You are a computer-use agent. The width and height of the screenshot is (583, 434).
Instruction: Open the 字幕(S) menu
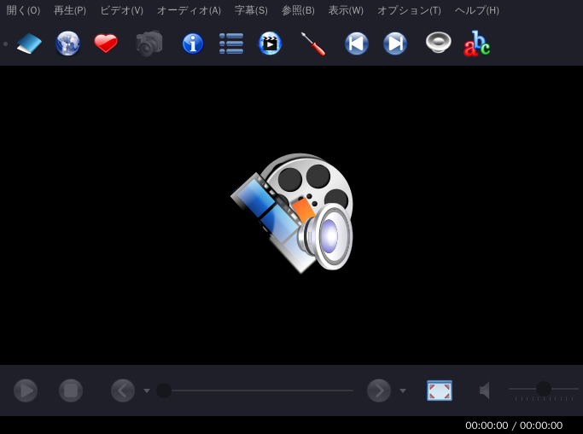[x=251, y=10]
